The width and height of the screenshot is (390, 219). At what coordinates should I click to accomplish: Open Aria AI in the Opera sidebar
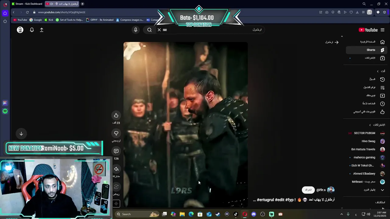[5, 103]
